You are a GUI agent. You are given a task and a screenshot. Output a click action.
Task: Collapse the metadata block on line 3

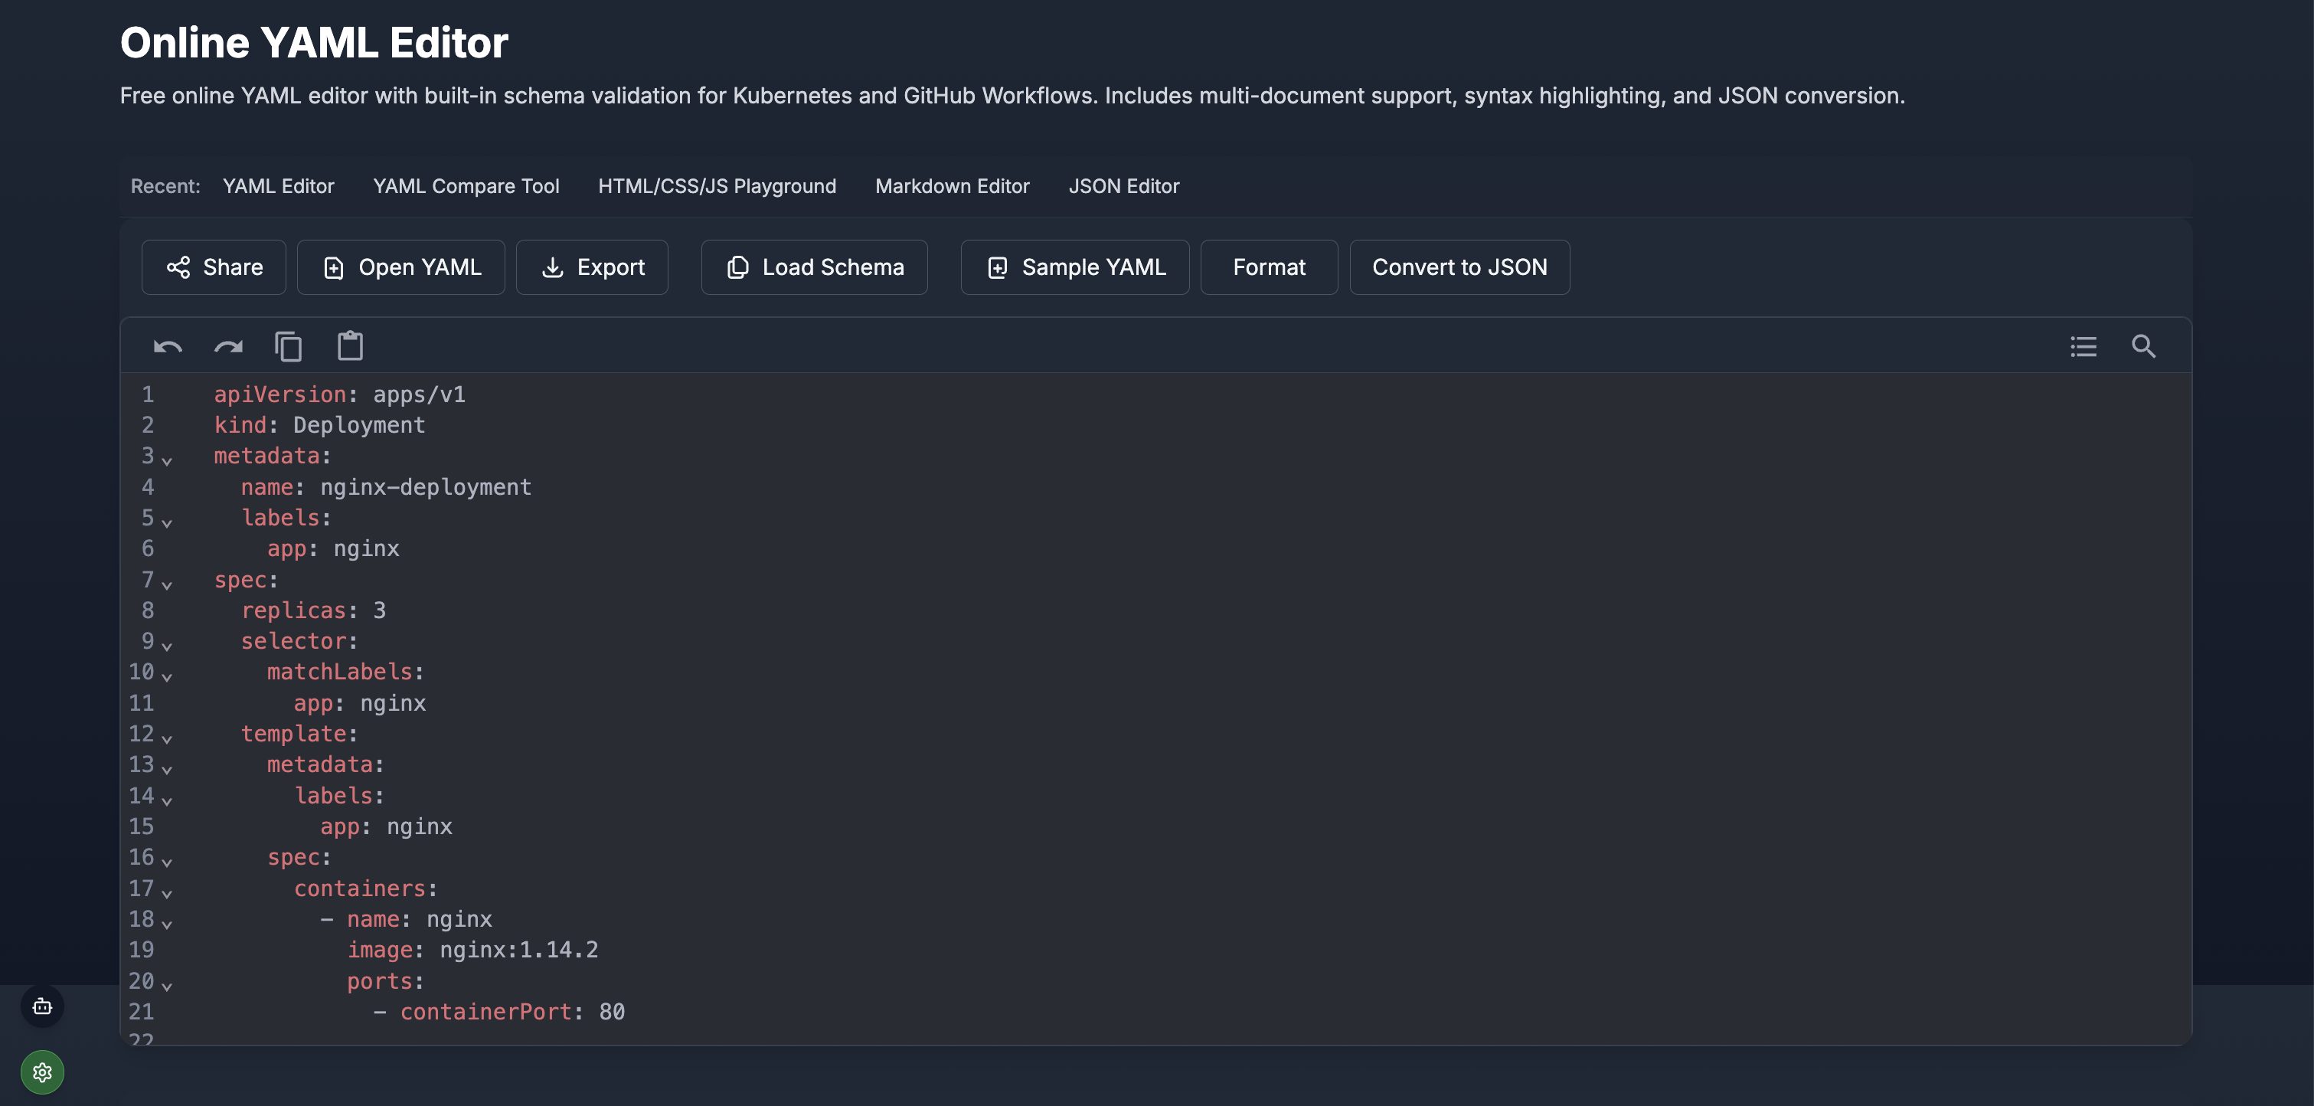167,462
